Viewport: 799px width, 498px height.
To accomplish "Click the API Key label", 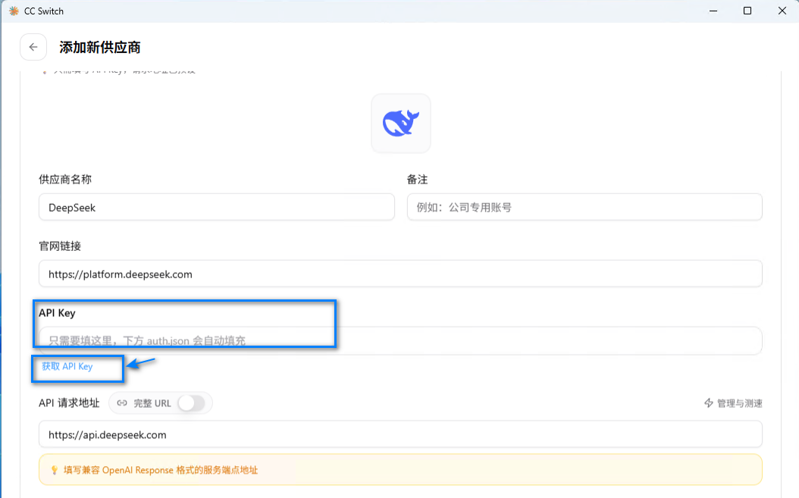I will coord(57,313).
